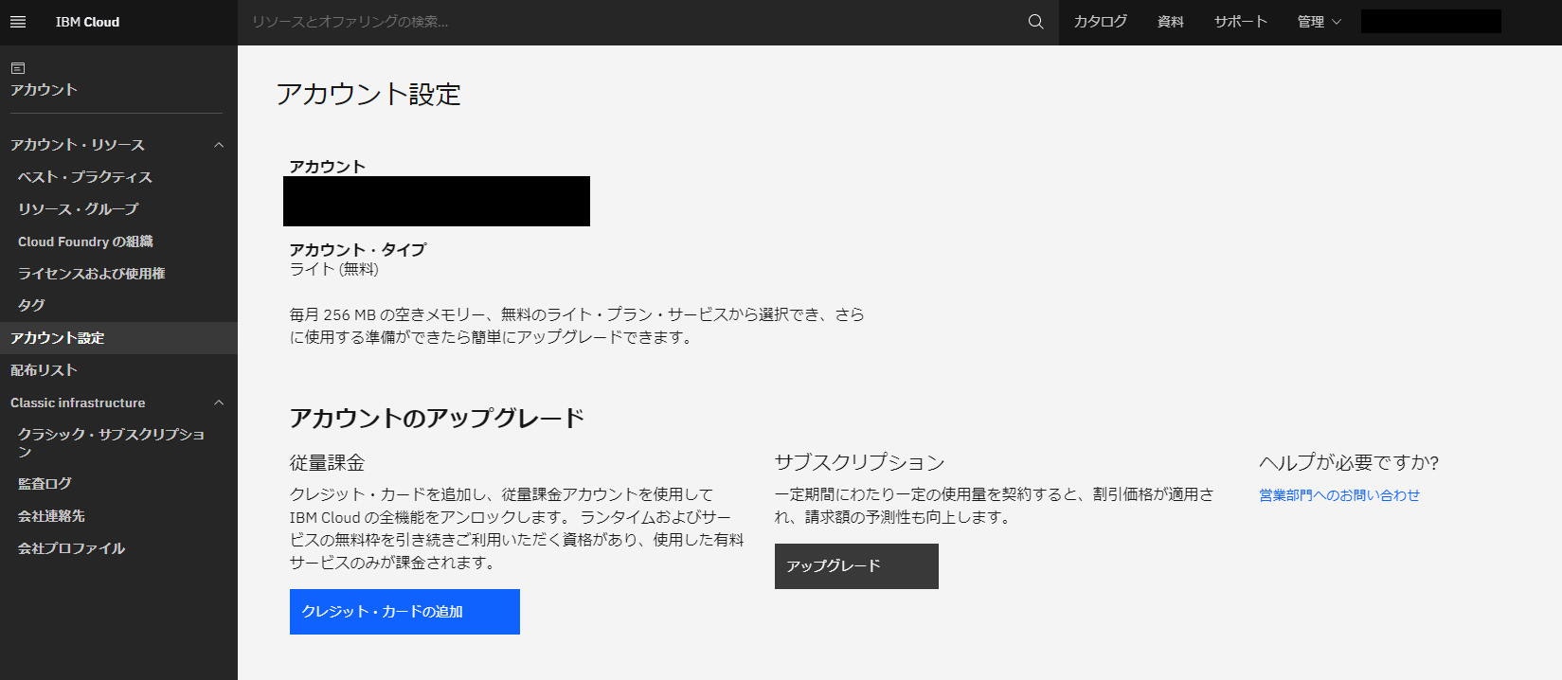Go to IBM Cloud home logo
Viewport: 1562px width, 680px height.
[87, 22]
